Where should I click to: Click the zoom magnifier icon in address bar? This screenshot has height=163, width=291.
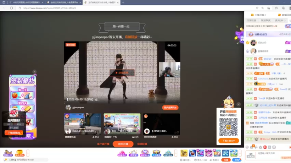click(263, 8)
